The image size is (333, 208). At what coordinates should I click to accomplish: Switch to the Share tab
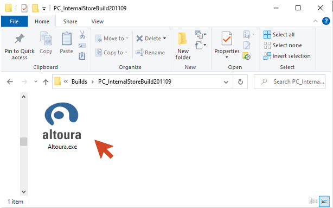(x=70, y=22)
